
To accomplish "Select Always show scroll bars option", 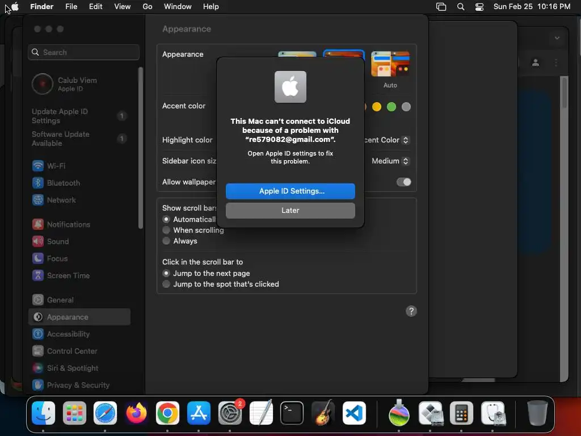I will [x=166, y=241].
